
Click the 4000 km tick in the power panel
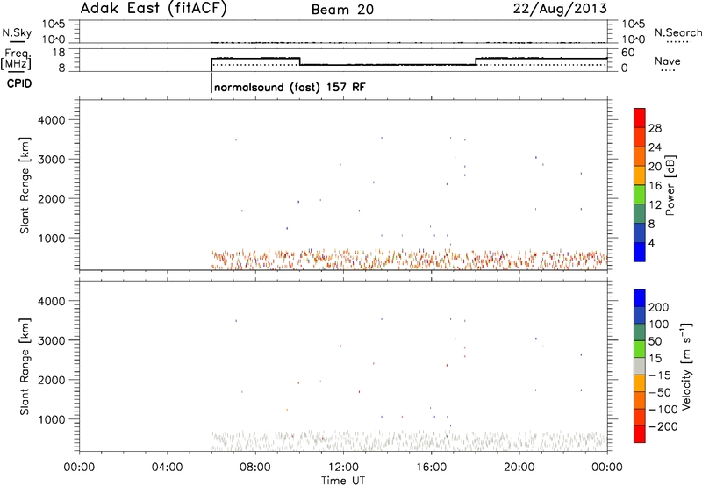[x=52, y=120]
